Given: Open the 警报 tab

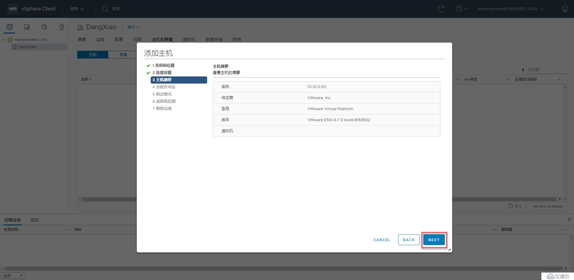Looking at the screenshot, I should tap(35, 220).
